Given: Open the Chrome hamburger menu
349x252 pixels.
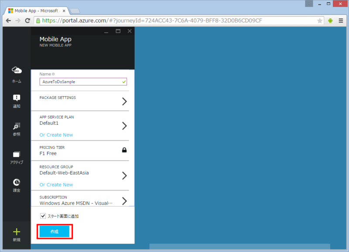Looking at the screenshot, I should coord(341,20).
